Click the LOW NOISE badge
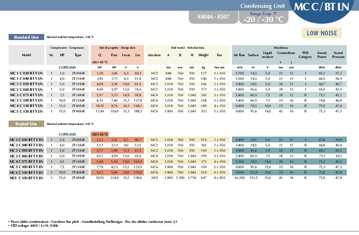This screenshot has height=235, width=359. coord(322,33)
